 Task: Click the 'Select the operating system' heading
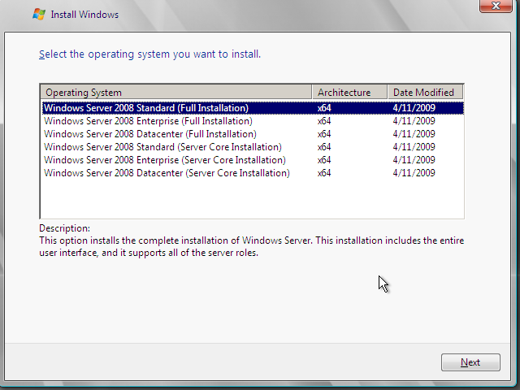(x=149, y=54)
